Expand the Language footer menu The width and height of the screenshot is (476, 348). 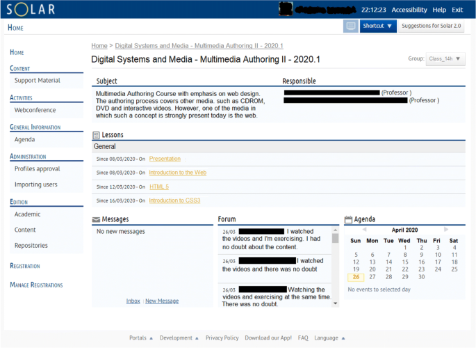[x=329, y=338]
